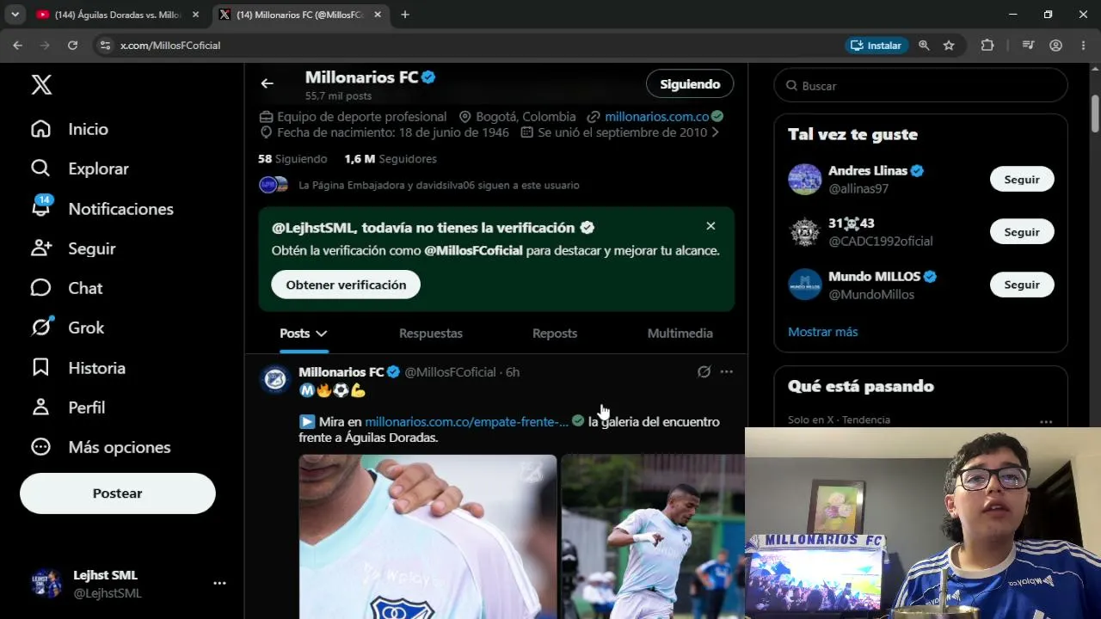Screen dimensions: 1101x619
Task: Switch to the Multimedia tab
Action: click(680, 334)
